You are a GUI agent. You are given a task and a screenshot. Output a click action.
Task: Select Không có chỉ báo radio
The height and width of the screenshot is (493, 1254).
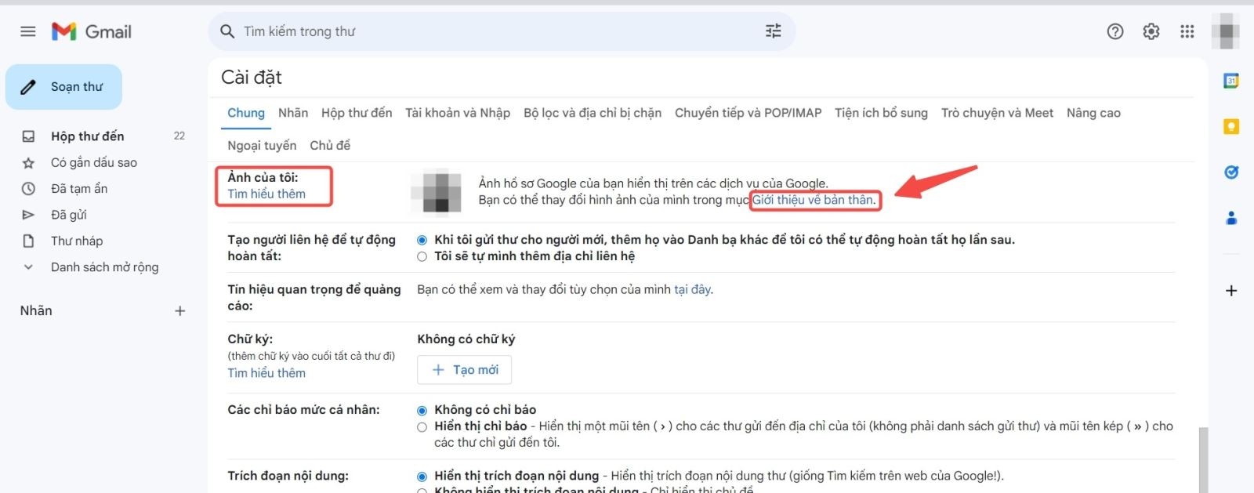click(422, 410)
